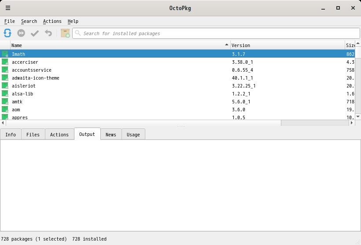Select the appres package row

point(177,117)
